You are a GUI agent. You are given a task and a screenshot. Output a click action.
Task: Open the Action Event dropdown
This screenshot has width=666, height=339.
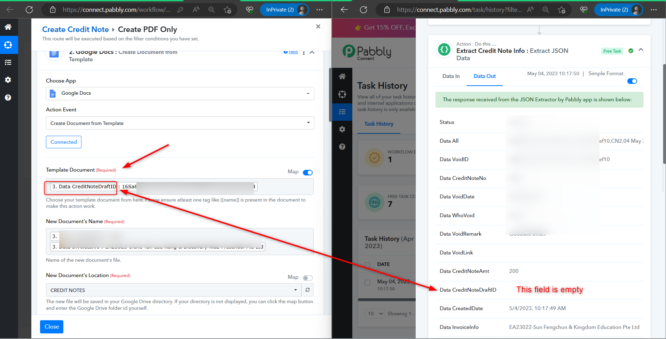coord(180,123)
